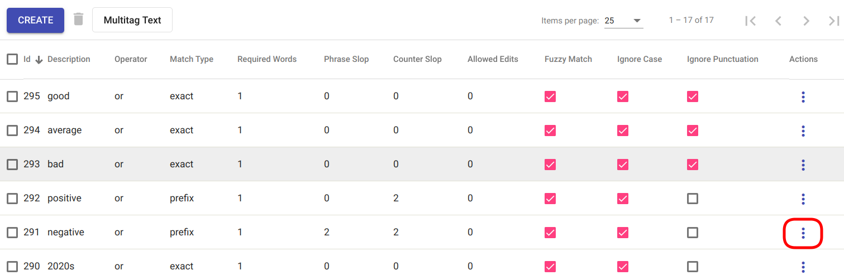Open actions menu for the positive row
This screenshot has width=844, height=280.
click(803, 199)
